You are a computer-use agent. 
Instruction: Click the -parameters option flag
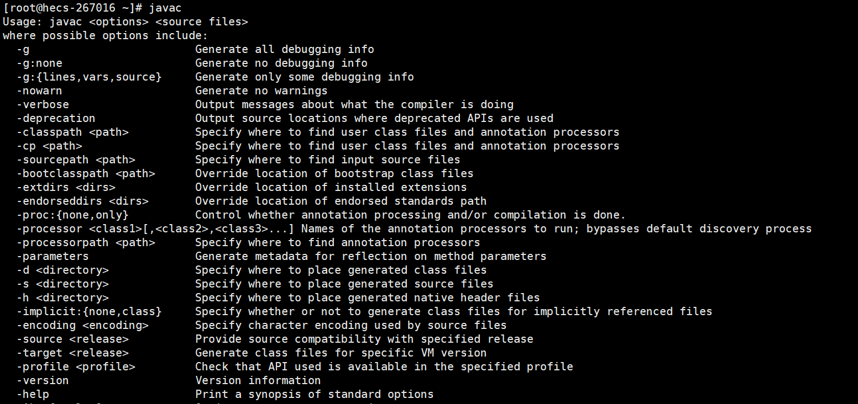coord(53,257)
